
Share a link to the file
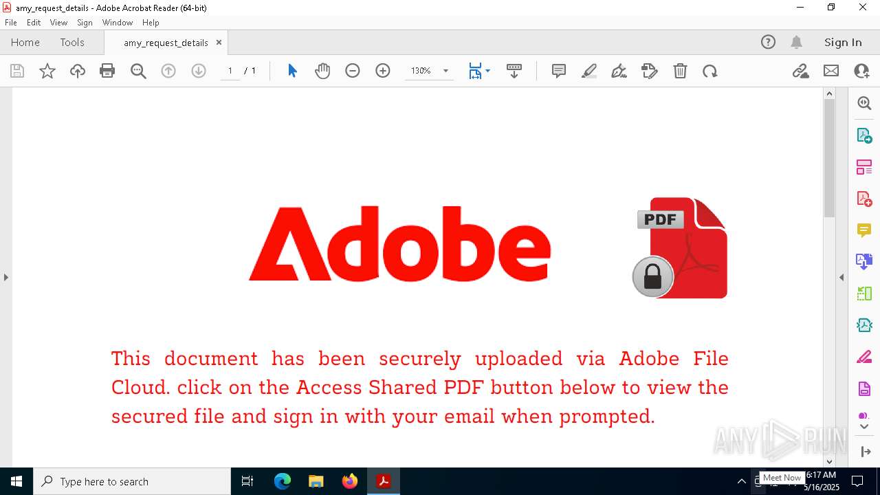tap(800, 71)
